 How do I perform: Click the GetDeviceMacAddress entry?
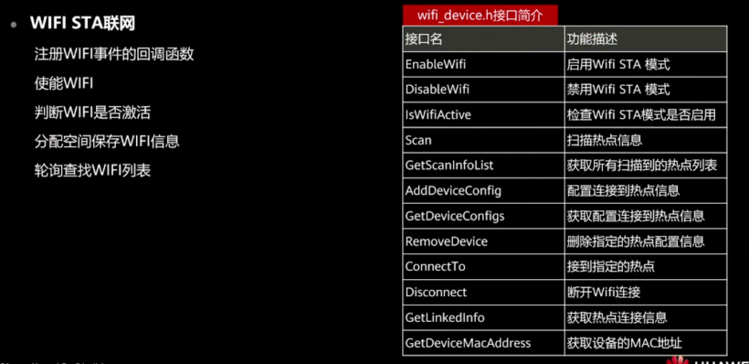[x=483, y=342]
